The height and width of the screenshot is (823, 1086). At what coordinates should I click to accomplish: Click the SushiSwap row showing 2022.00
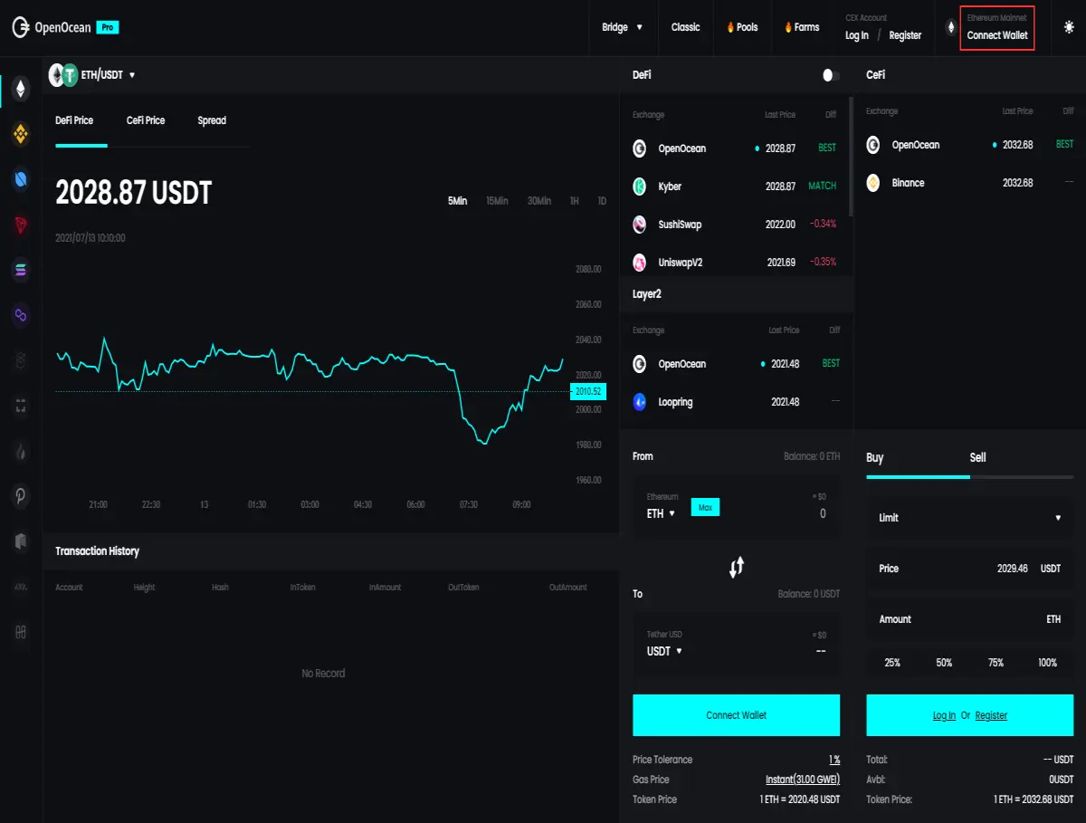[737, 225]
